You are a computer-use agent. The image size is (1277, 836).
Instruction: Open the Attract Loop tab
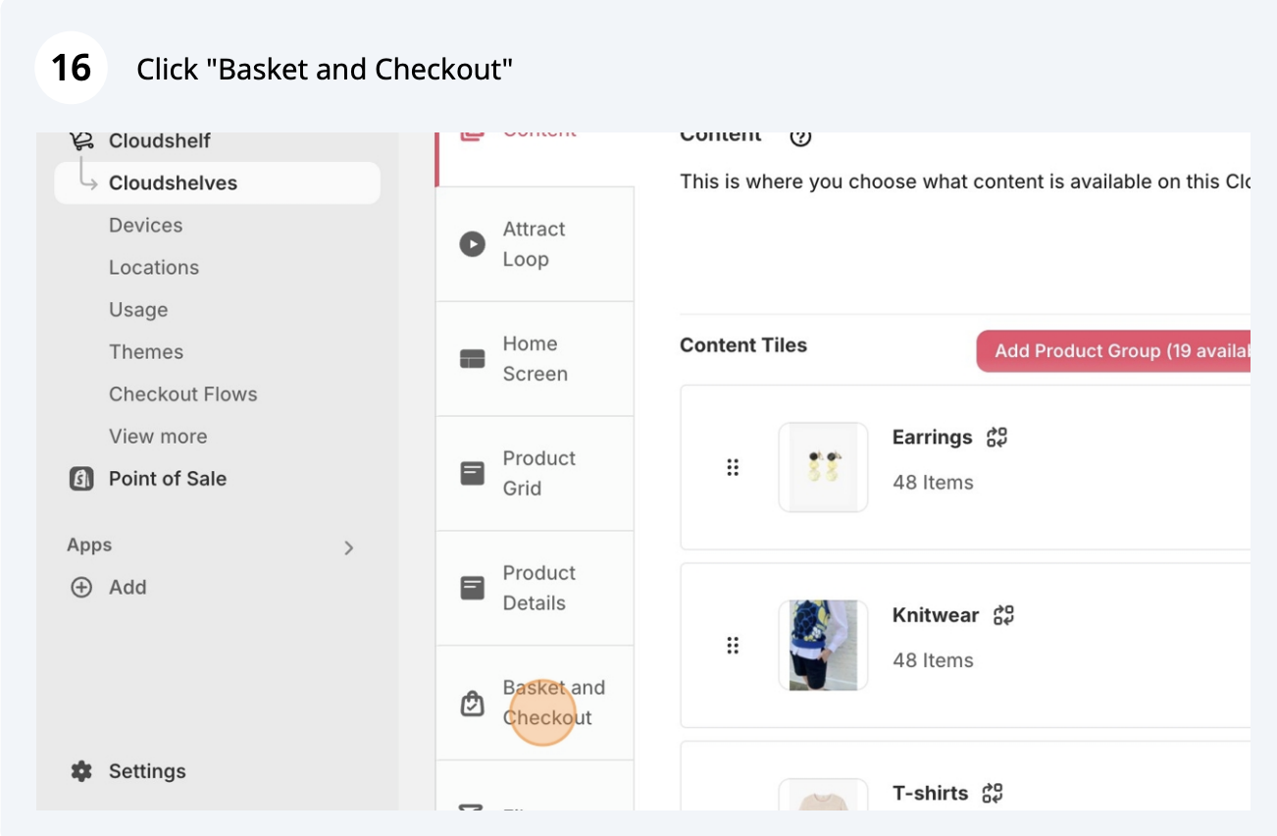[535, 244]
